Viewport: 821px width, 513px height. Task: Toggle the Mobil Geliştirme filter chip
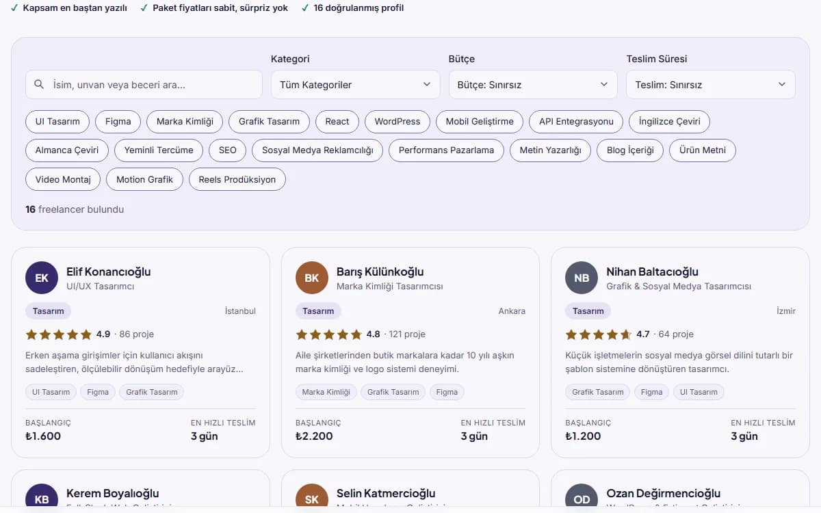(480, 122)
